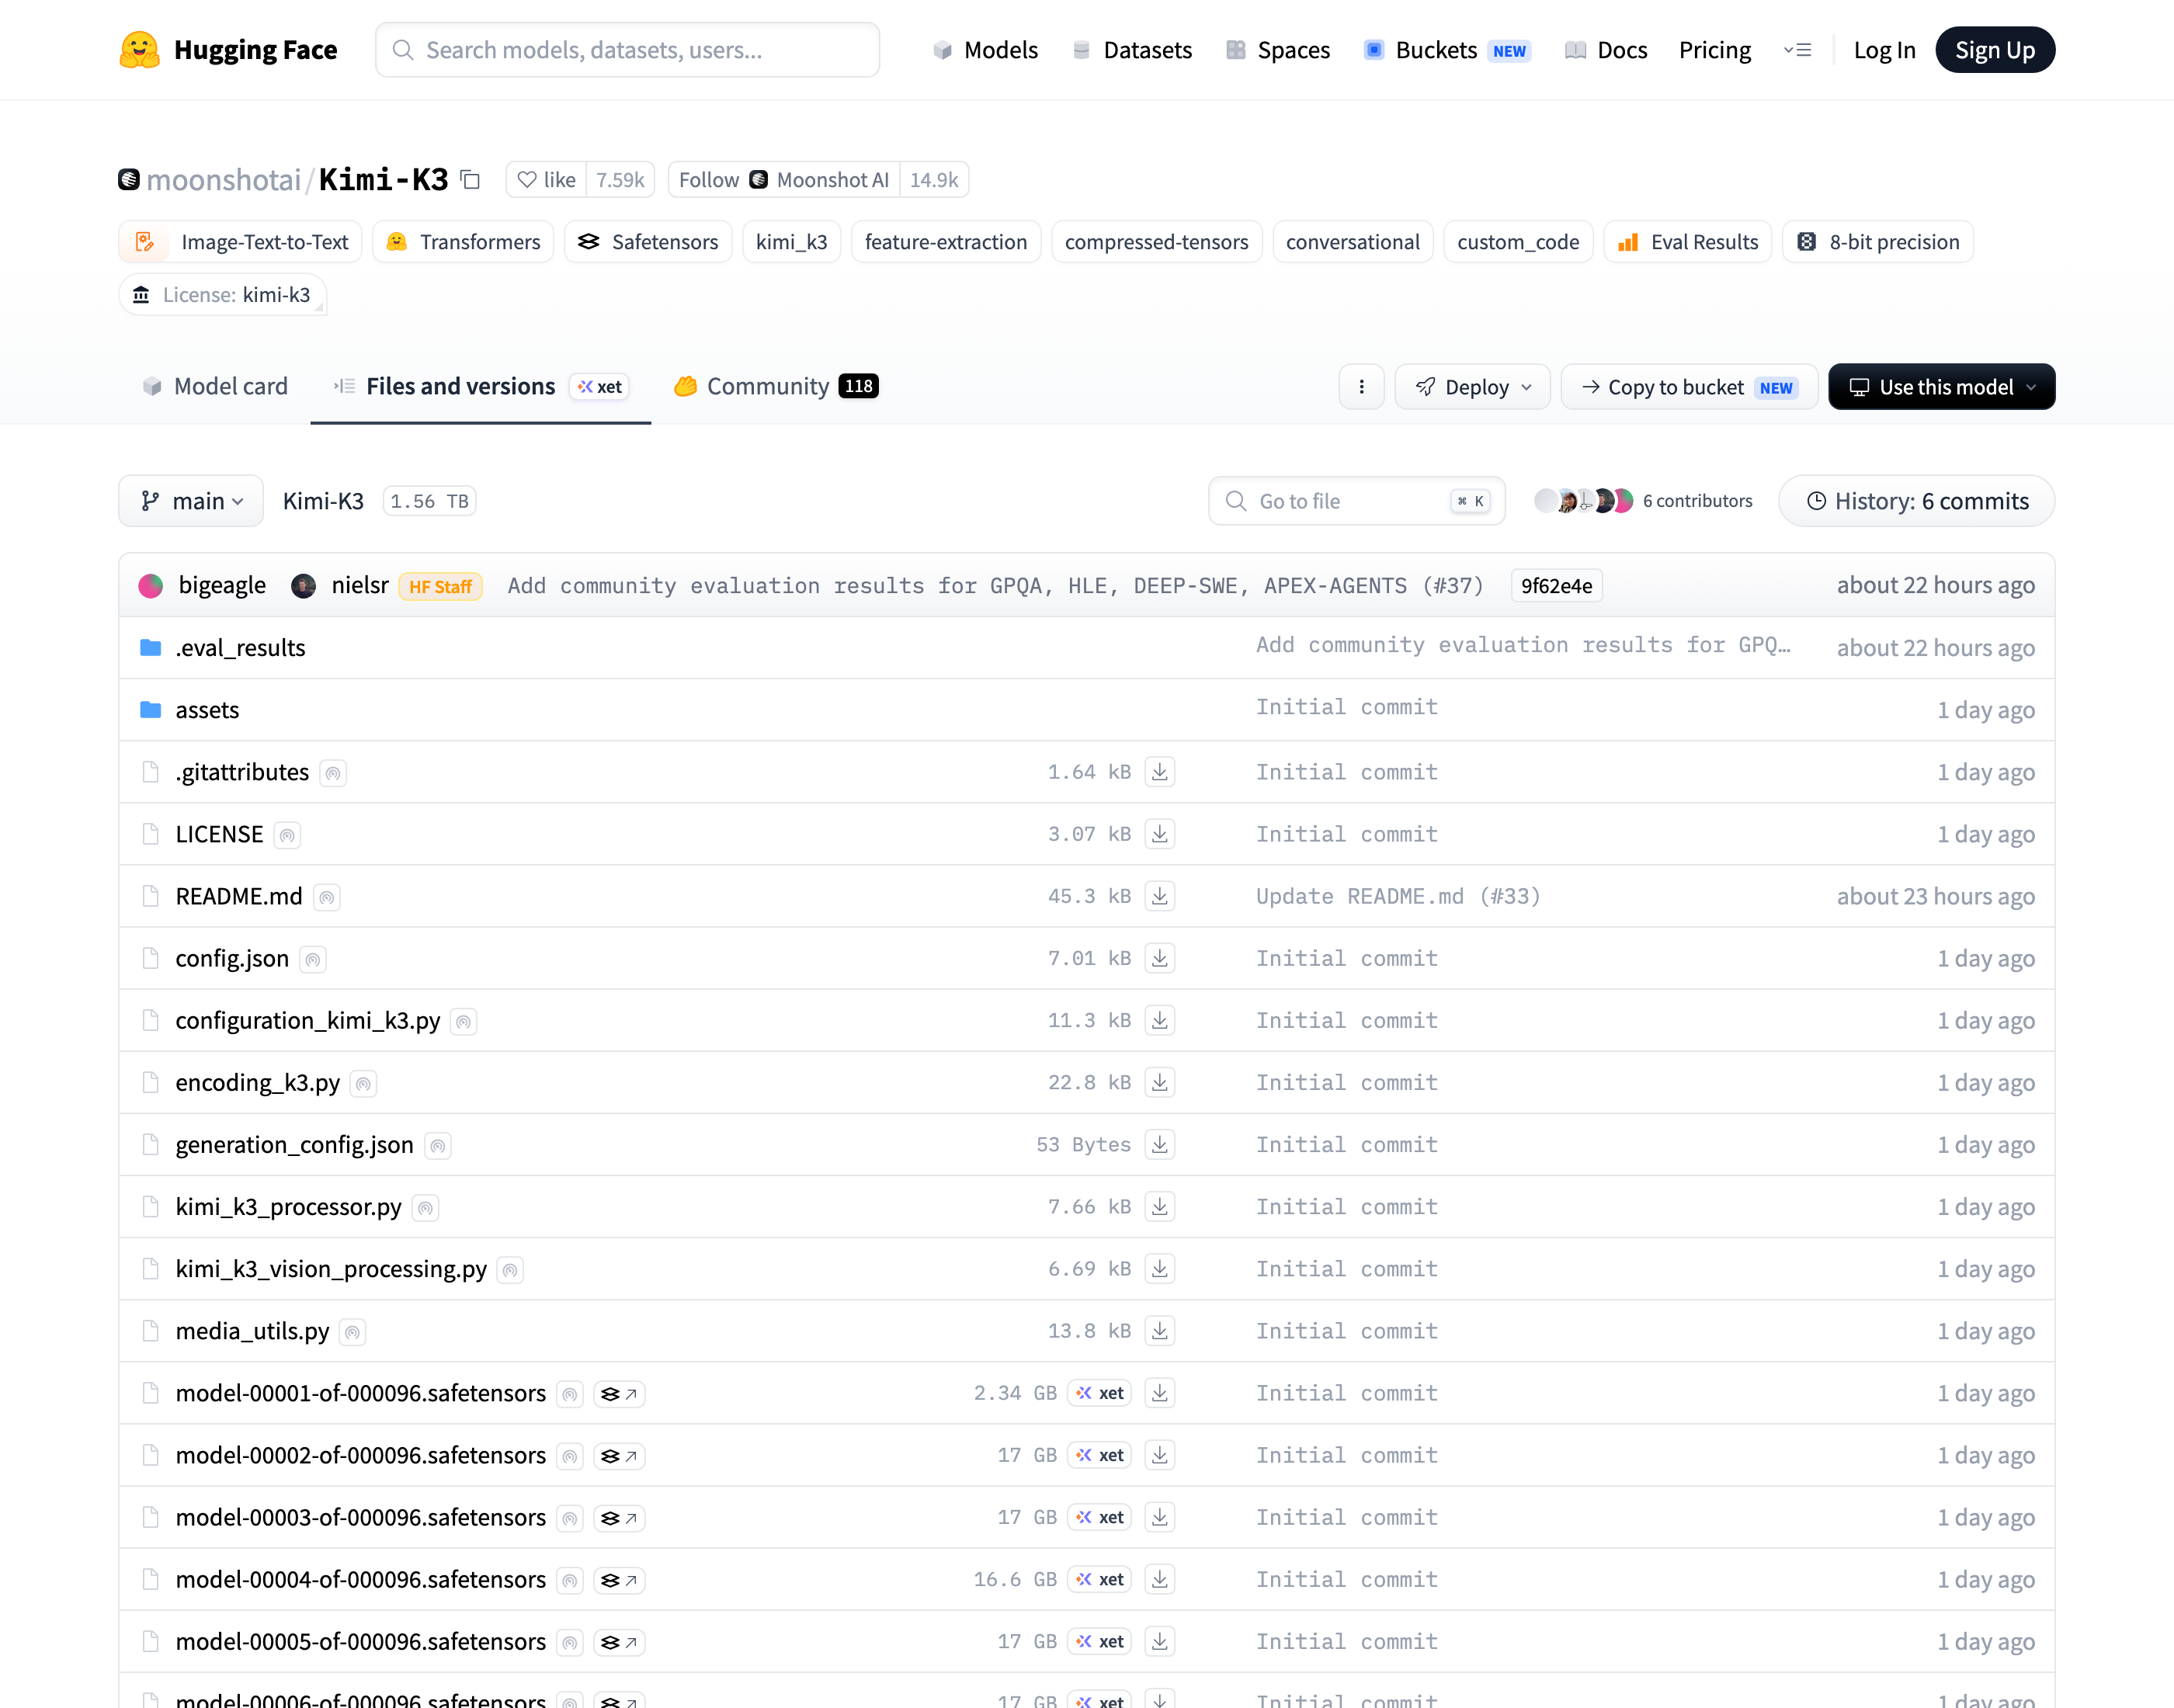Click the moonshotai organization avatar icon
This screenshot has width=2174, height=1708.
pyautogui.click(x=129, y=180)
